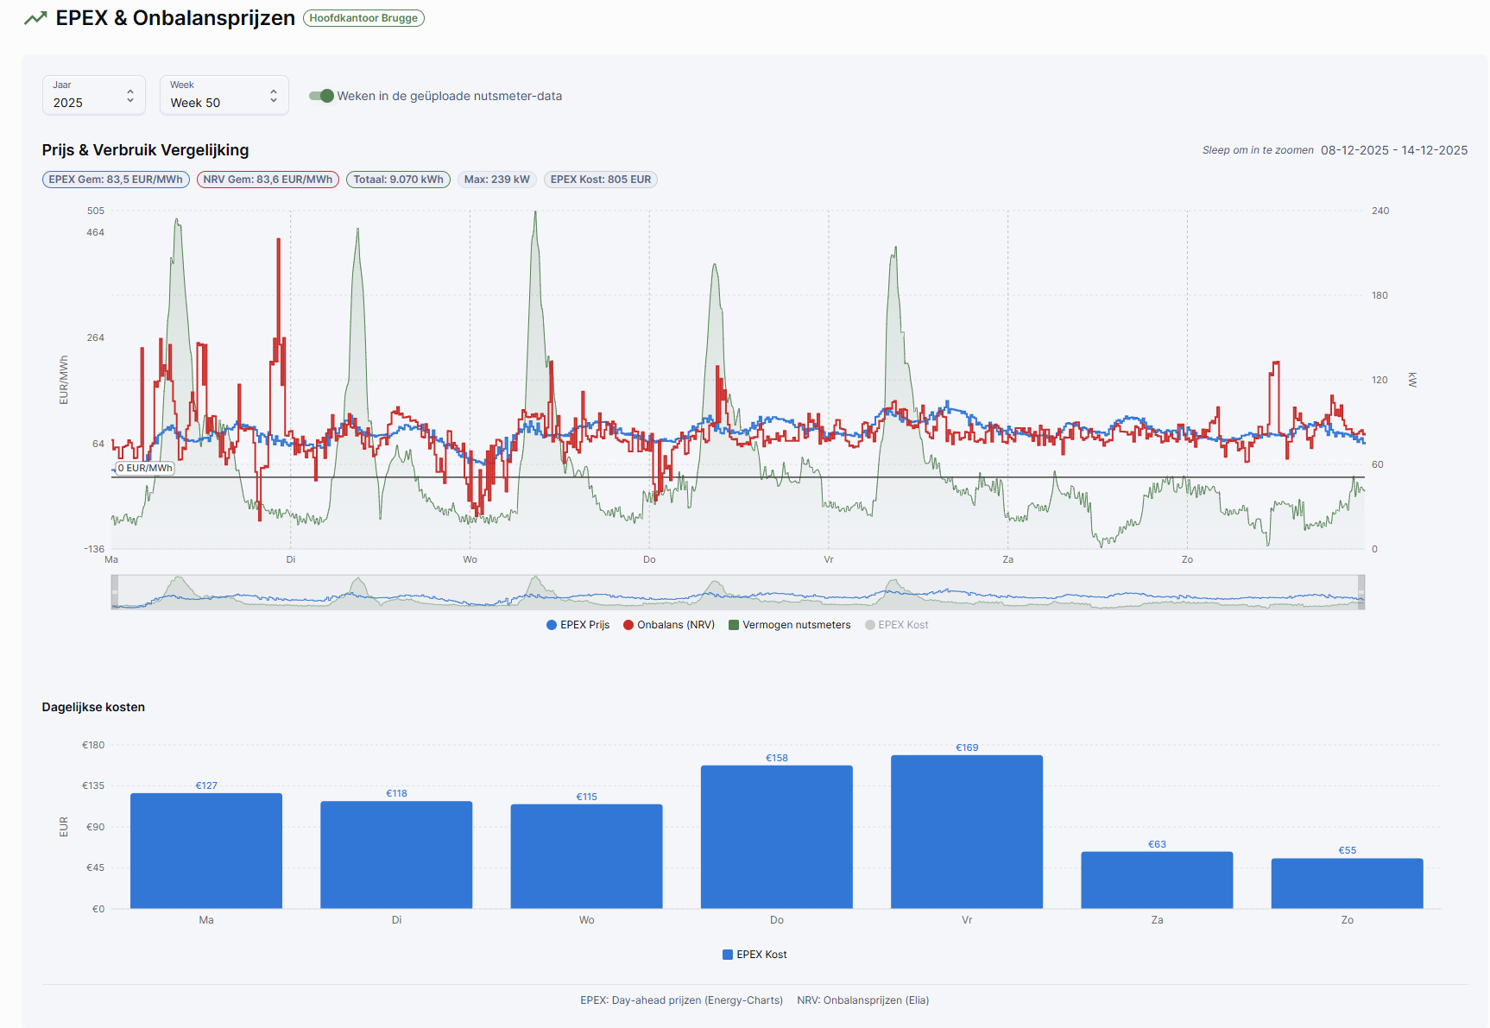1490x1028 pixels.
Task: Click the Sleep om in te zoomen hint
Action: point(1258,150)
